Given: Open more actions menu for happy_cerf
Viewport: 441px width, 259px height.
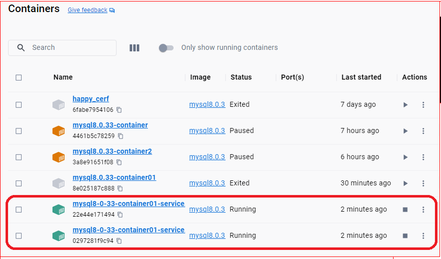Looking at the screenshot, I should click(x=423, y=105).
